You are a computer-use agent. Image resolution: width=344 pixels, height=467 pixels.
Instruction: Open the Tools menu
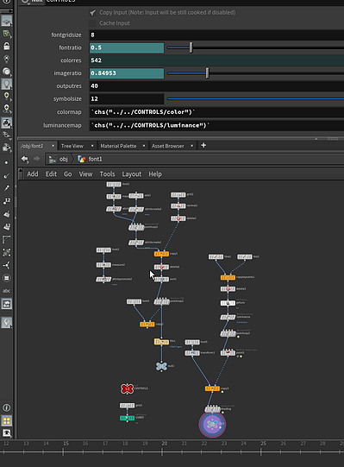click(x=107, y=174)
